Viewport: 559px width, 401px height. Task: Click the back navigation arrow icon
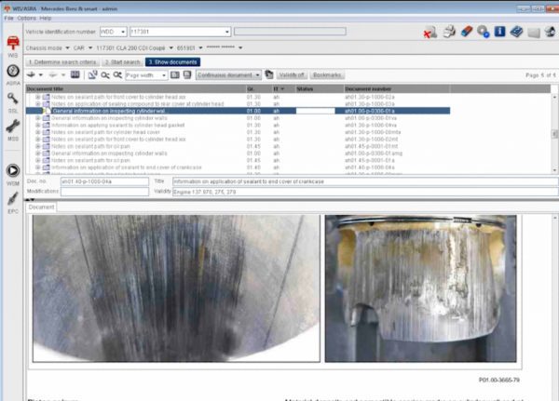point(32,74)
